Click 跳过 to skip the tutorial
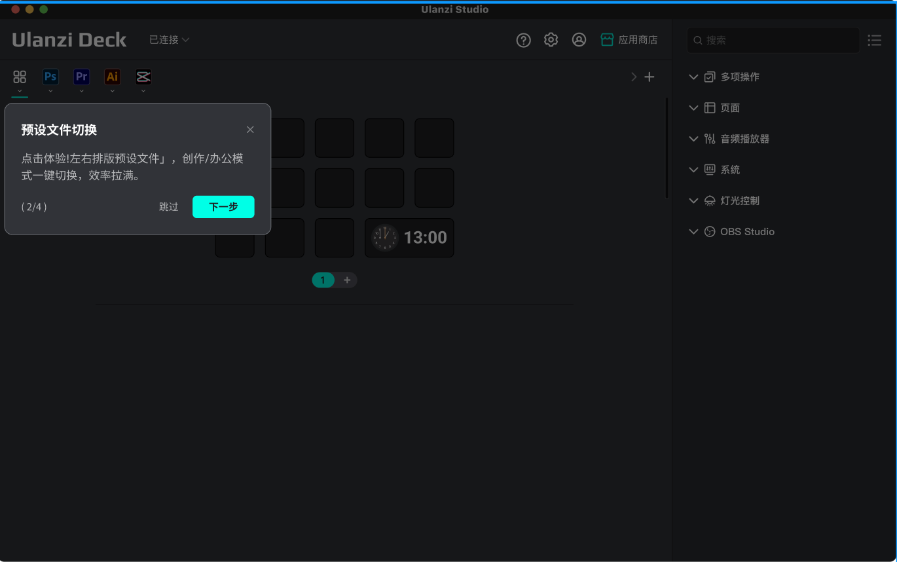Image resolution: width=897 pixels, height=562 pixels. coord(168,207)
